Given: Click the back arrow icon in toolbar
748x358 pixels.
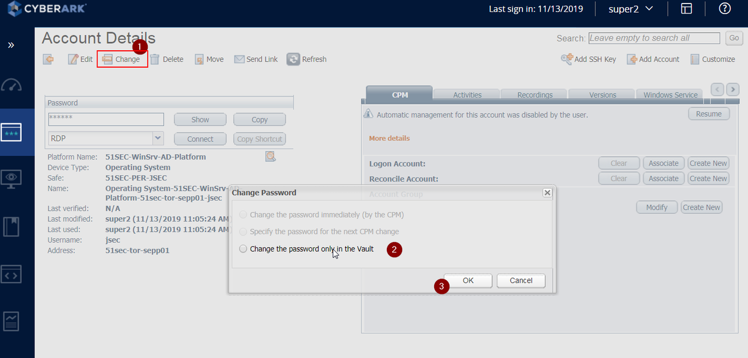Looking at the screenshot, I should point(49,59).
